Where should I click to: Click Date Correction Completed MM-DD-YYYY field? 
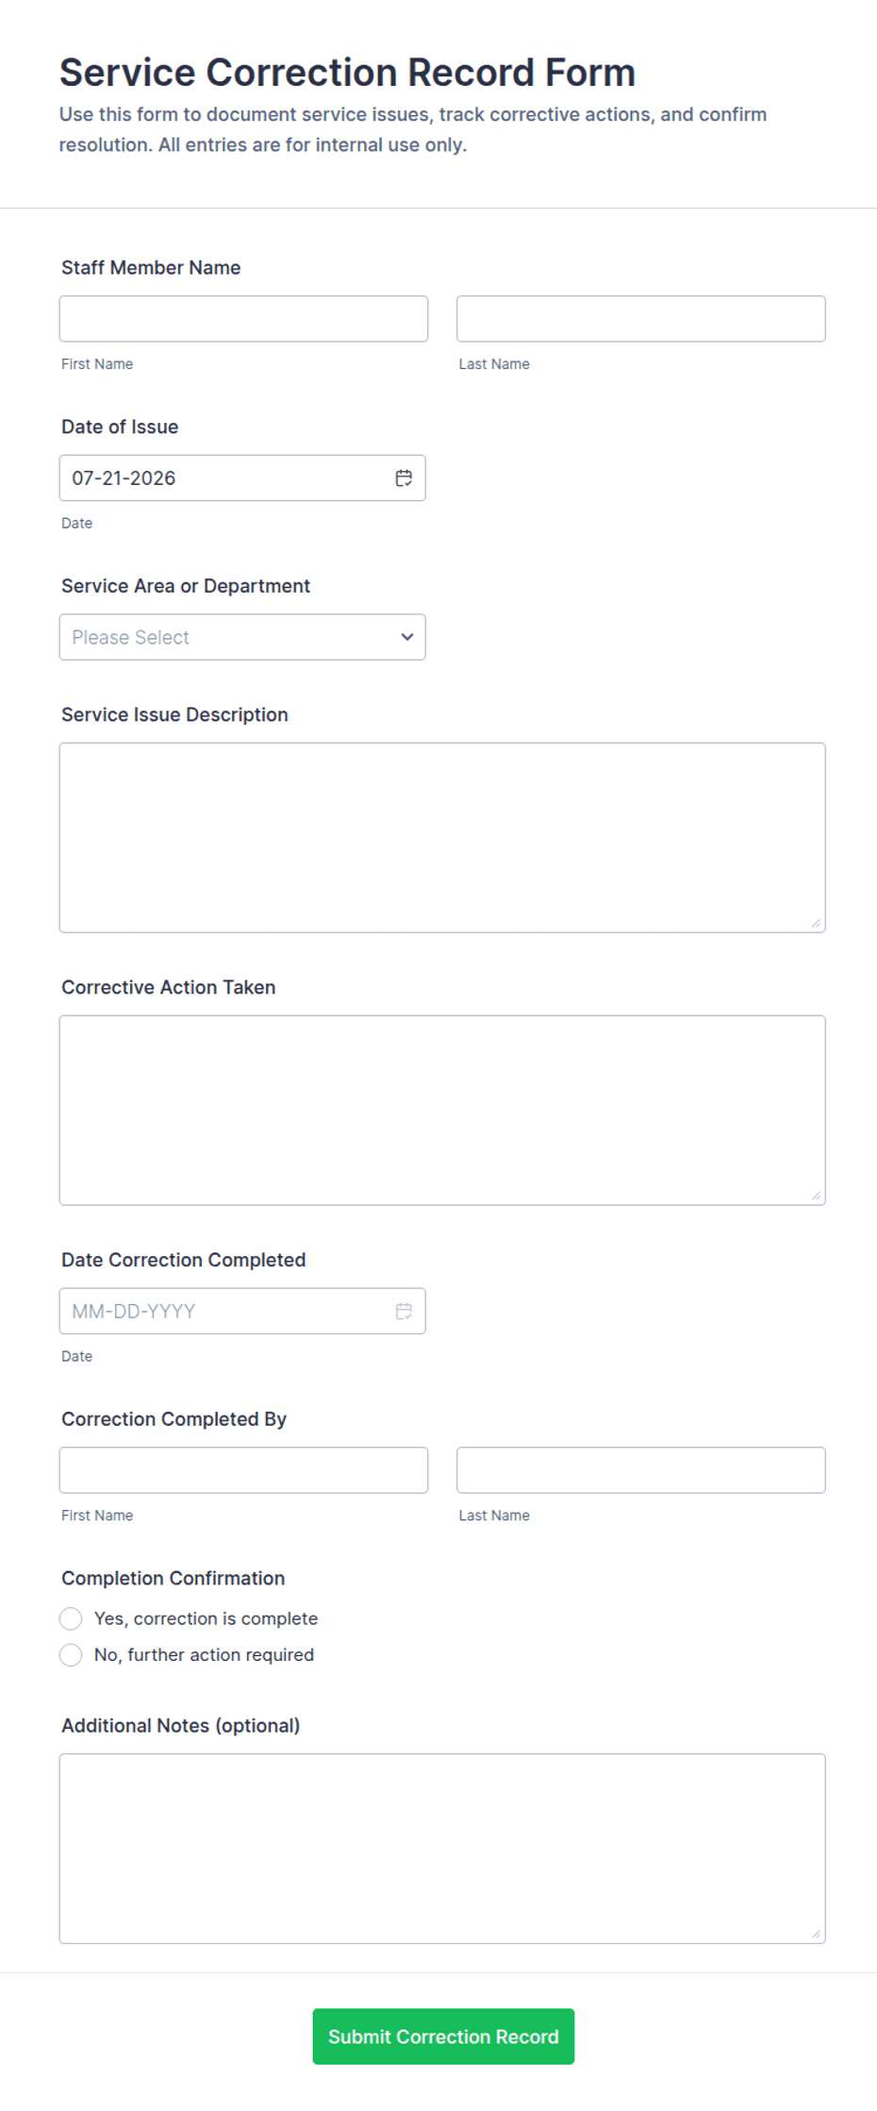(x=242, y=1312)
